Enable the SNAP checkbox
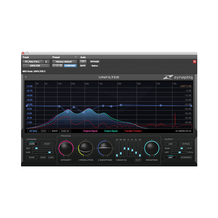The width and height of the screenshot is (218, 218). tap(49, 131)
